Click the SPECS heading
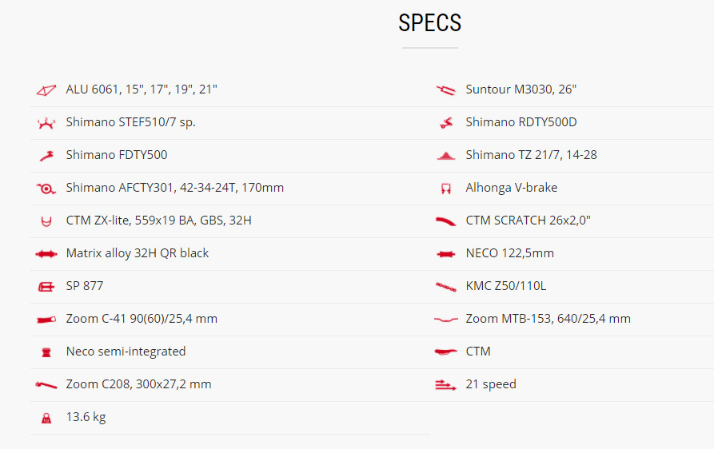The width and height of the screenshot is (714, 449). click(x=430, y=22)
